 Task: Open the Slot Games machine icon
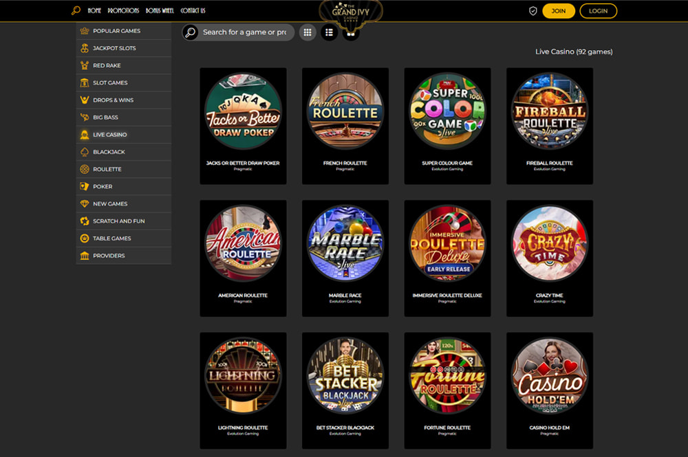85,83
